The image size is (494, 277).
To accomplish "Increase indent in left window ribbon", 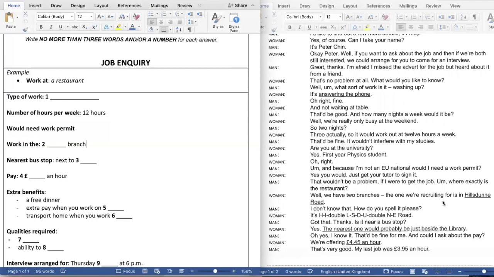I will pos(200,14).
